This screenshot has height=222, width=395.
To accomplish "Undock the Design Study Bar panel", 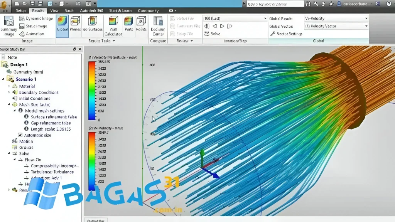I will click(74, 49).
